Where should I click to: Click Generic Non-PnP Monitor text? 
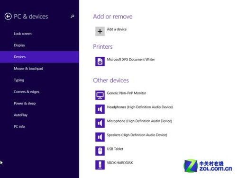127,93
